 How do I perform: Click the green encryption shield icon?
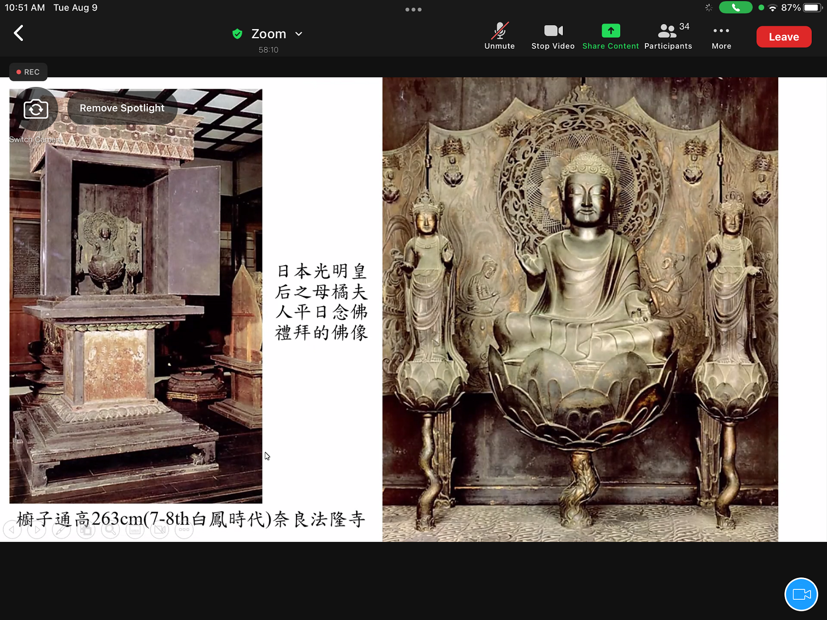pyautogui.click(x=237, y=34)
